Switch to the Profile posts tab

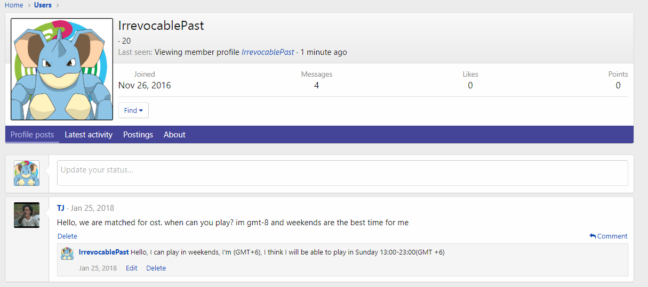coord(32,135)
